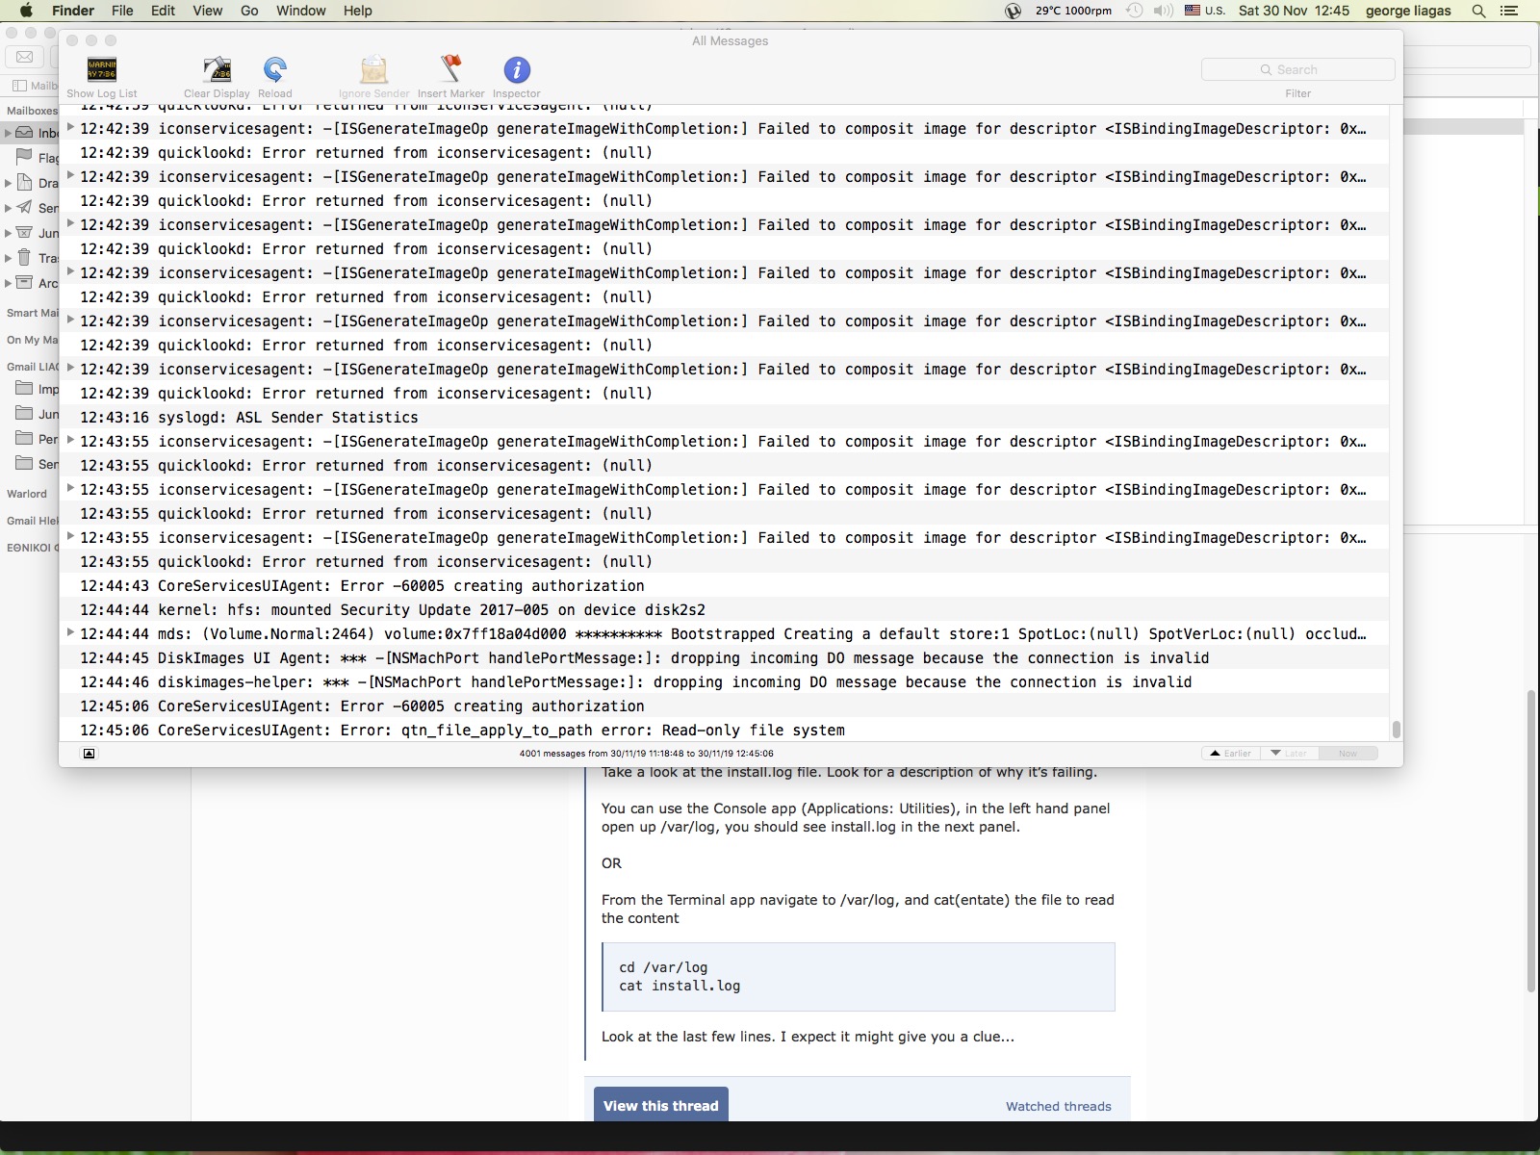The height and width of the screenshot is (1155, 1540).
Task: Open Notification Center from menu bar
Action: 1510,11
